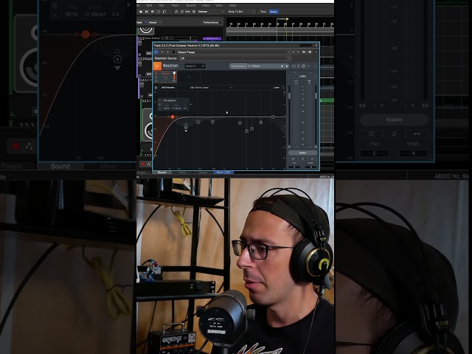Open the Sound menu in menu bar
Image resolution: width=472 pixels, height=354 pixels.
point(191,5)
